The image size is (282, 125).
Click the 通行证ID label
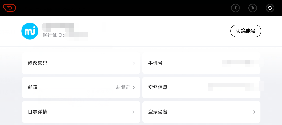click(53, 35)
